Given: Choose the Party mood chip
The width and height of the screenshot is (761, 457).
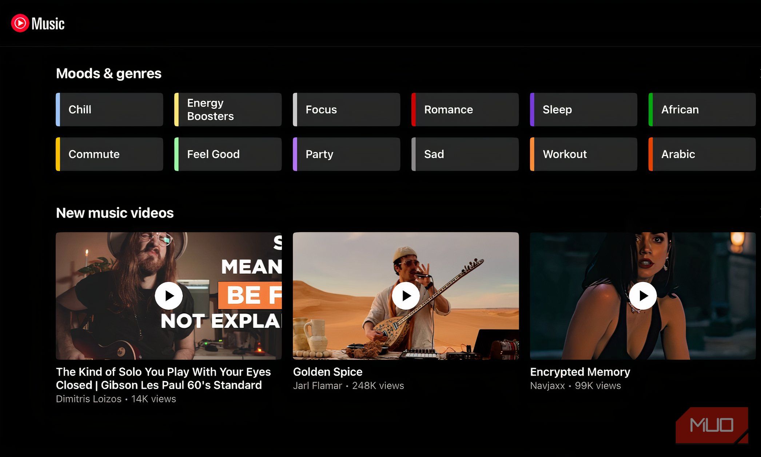Looking at the screenshot, I should point(347,154).
